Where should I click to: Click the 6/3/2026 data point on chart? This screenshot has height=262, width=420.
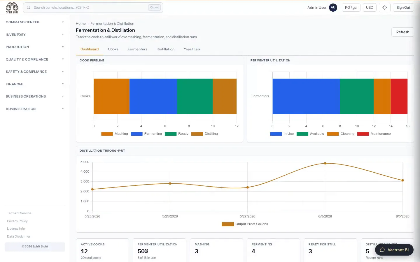click(325, 163)
